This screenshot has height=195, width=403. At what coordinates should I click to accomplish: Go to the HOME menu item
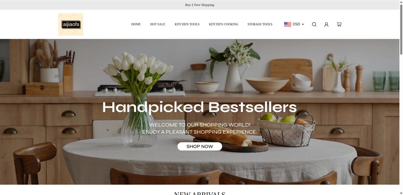[x=136, y=24]
